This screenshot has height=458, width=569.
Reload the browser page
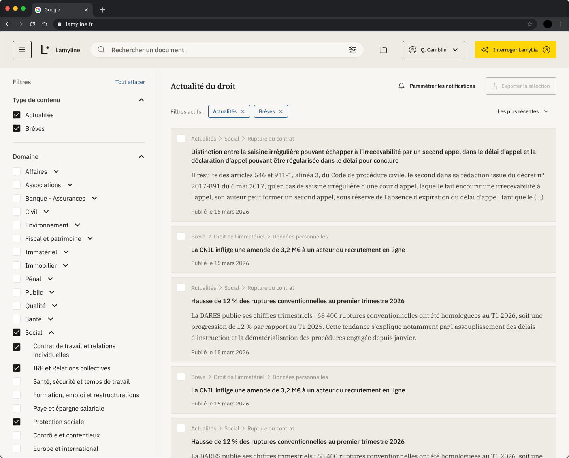coord(32,24)
